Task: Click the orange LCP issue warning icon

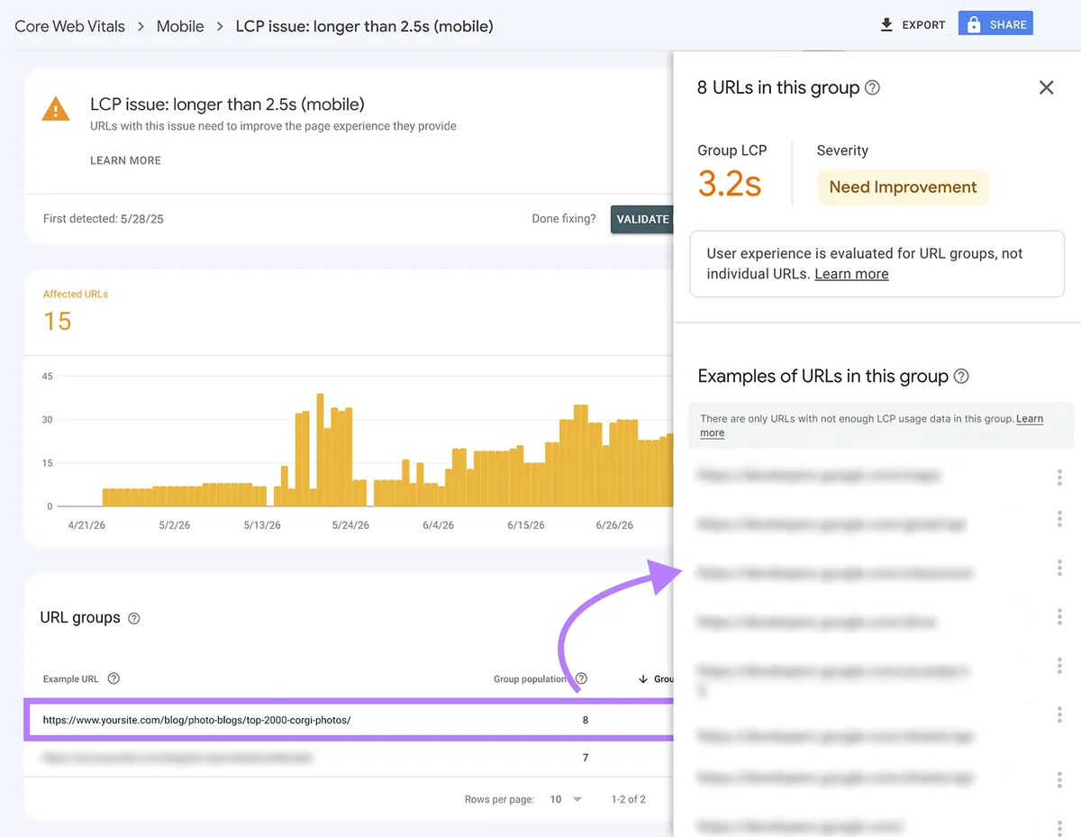Action: click(56, 110)
